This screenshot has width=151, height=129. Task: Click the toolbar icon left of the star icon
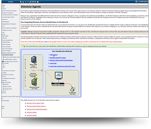[x=35, y=2]
